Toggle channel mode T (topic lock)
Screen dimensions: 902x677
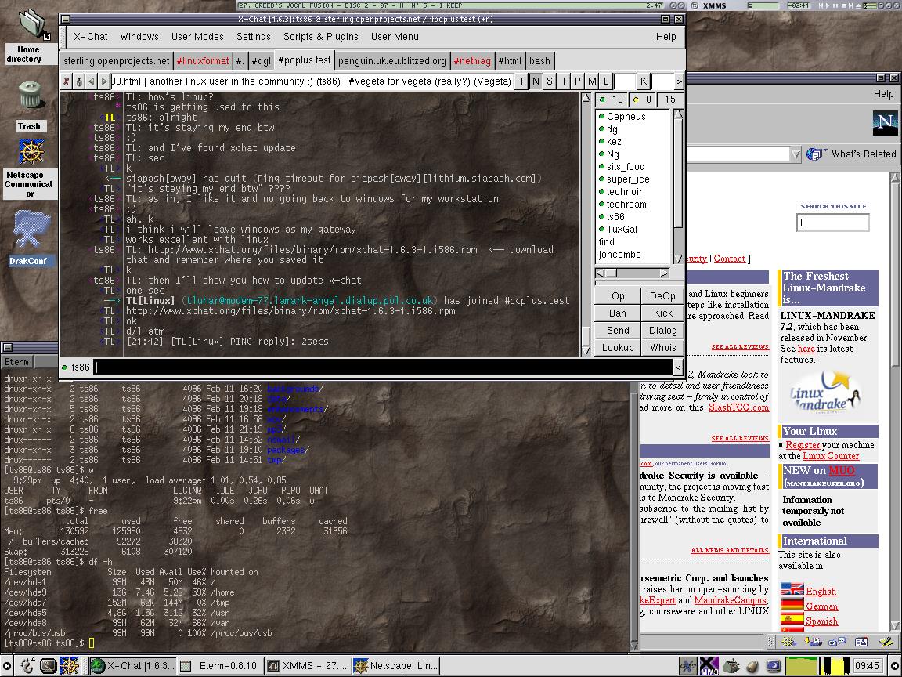pyautogui.click(x=522, y=81)
